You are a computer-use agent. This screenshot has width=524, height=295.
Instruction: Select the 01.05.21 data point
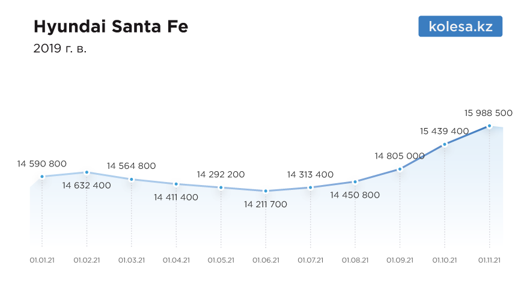221,188
